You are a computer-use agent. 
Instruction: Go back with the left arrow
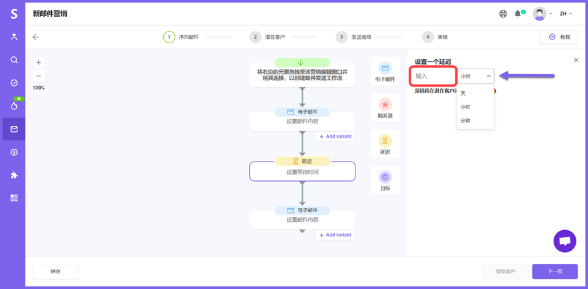coord(36,37)
